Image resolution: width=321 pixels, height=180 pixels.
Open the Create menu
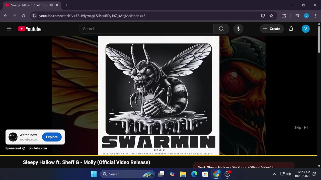pyautogui.click(x=272, y=29)
